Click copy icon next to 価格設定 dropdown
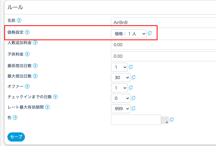 click(150, 33)
